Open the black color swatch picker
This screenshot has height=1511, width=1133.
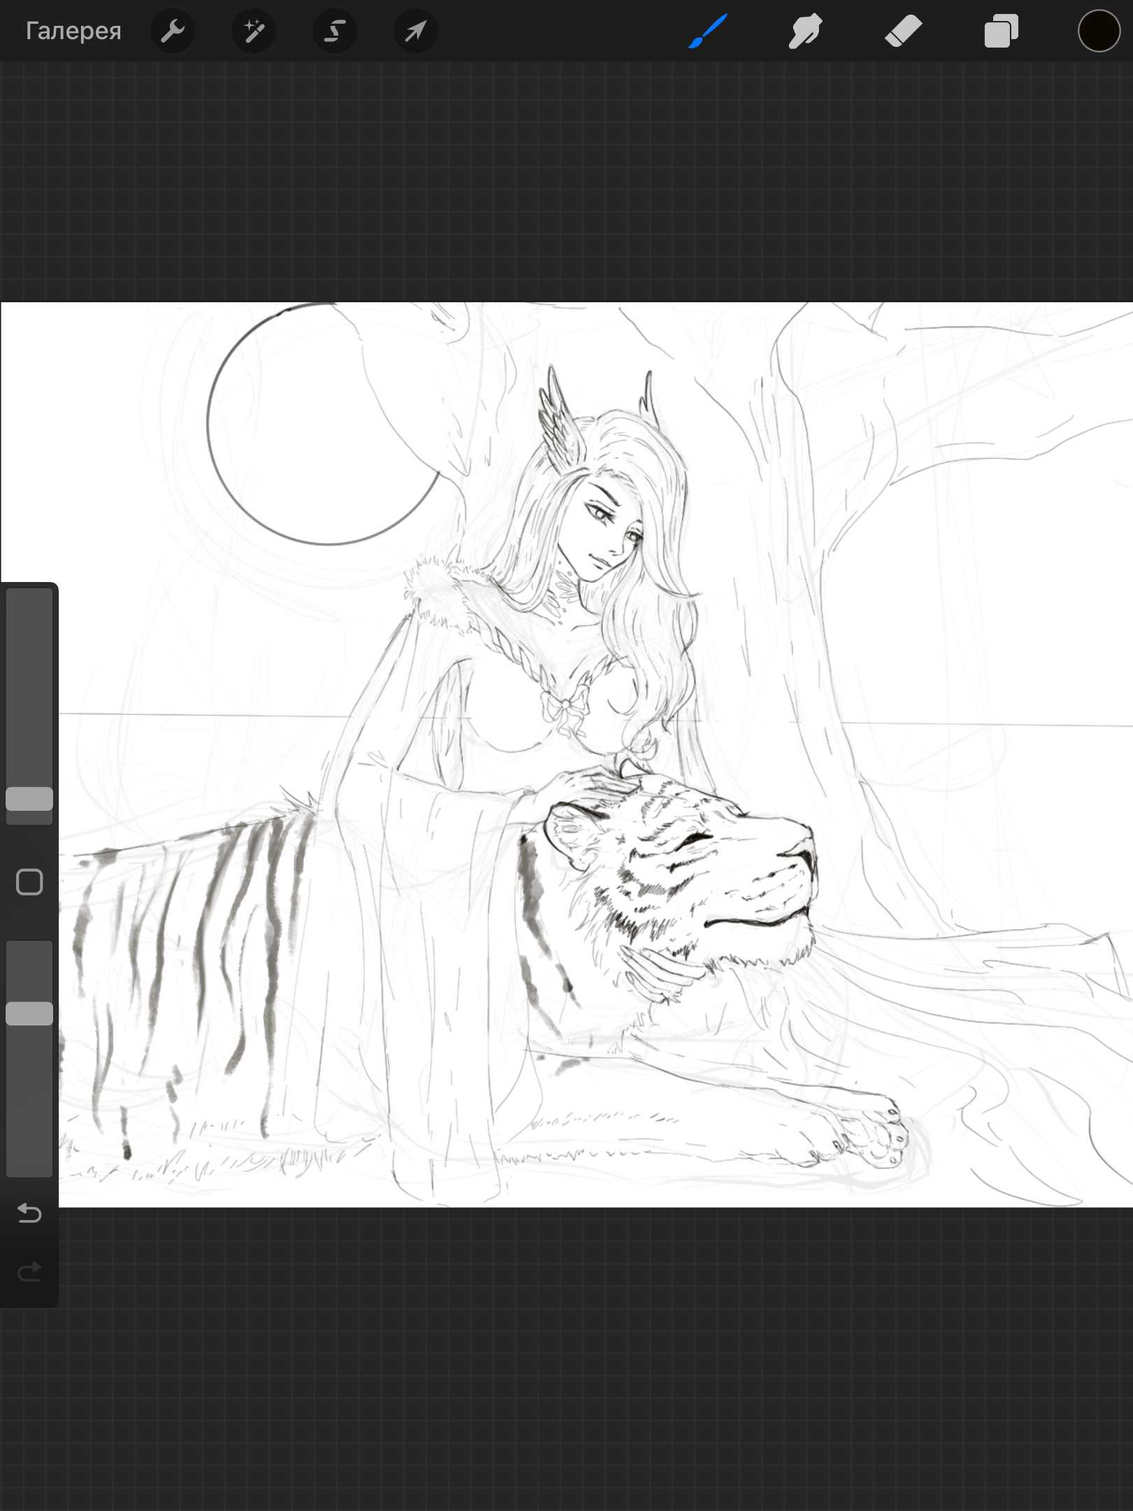click(1099, 31)
